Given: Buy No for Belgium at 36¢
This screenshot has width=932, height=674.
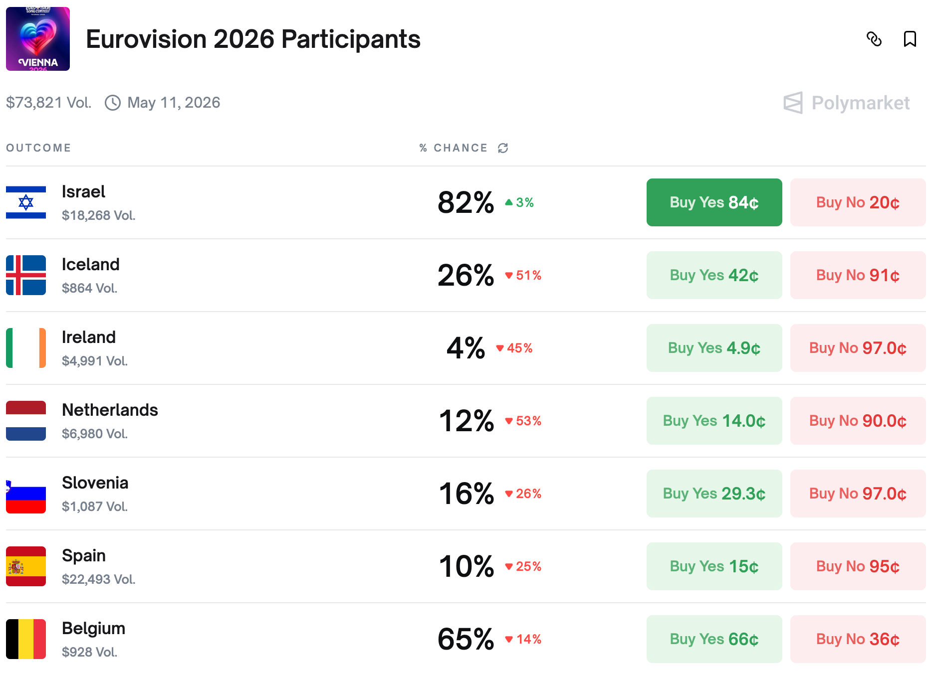Looking at the screenshot, I should (x=858, y=639).
